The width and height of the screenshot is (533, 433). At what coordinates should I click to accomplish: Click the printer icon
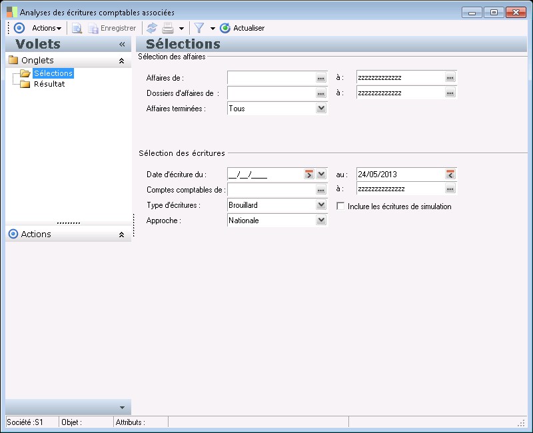(169, 28)
